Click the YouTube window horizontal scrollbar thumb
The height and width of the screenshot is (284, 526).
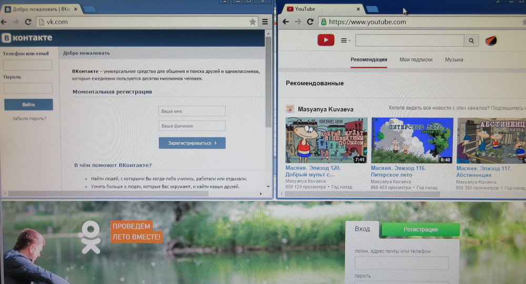pyautogui.click(x=362, y=194)
